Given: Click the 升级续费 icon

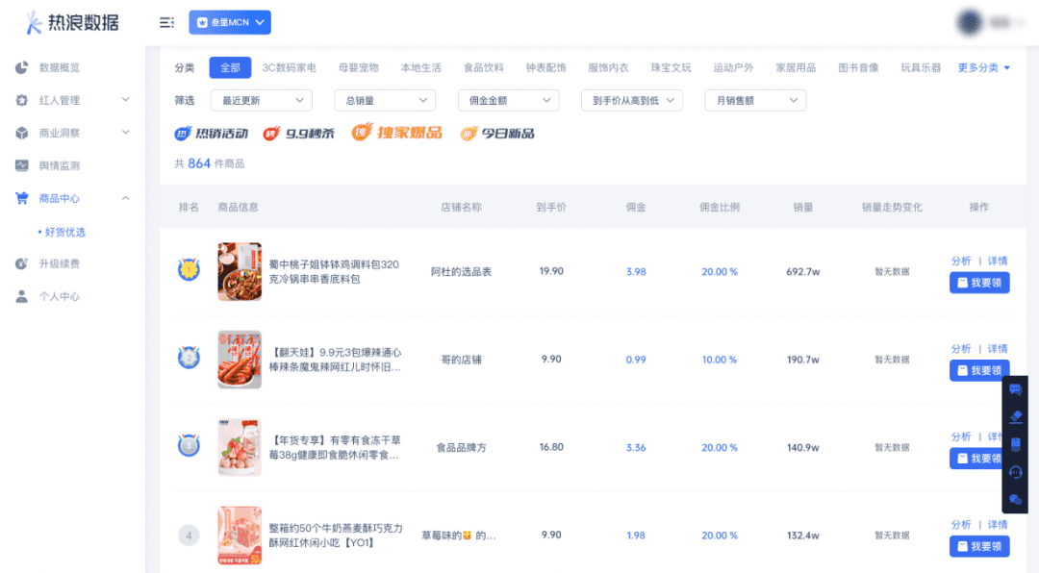Looking at the screenshot, I should [22, 263].
